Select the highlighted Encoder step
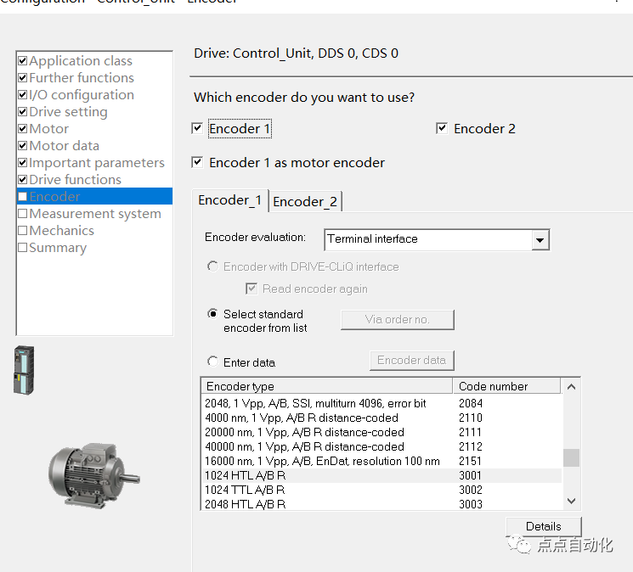The width and height of the screenshot is (633, 572). click(x=94, y=196)
